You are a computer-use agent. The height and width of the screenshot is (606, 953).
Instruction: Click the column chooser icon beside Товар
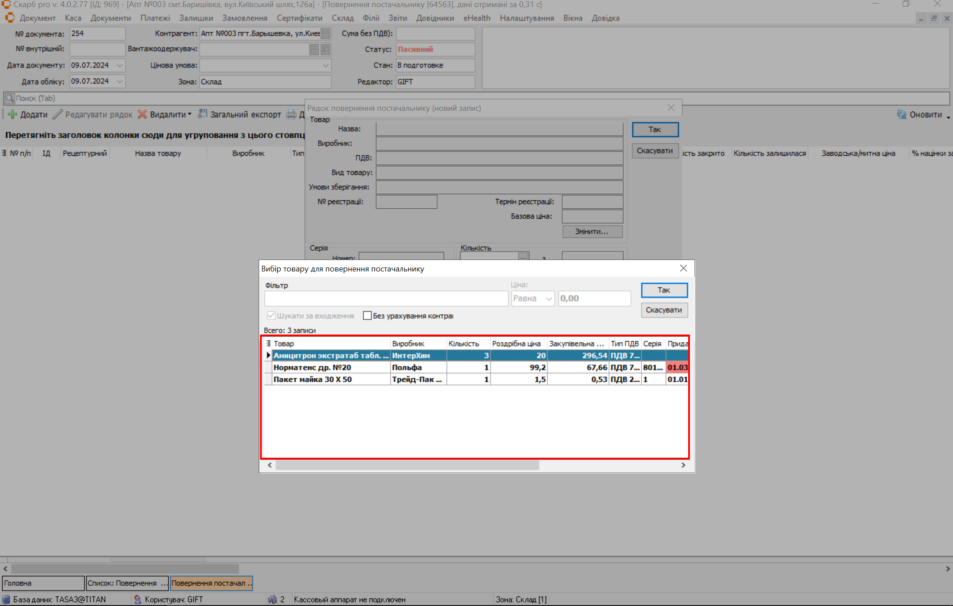[x=268, y=343]
